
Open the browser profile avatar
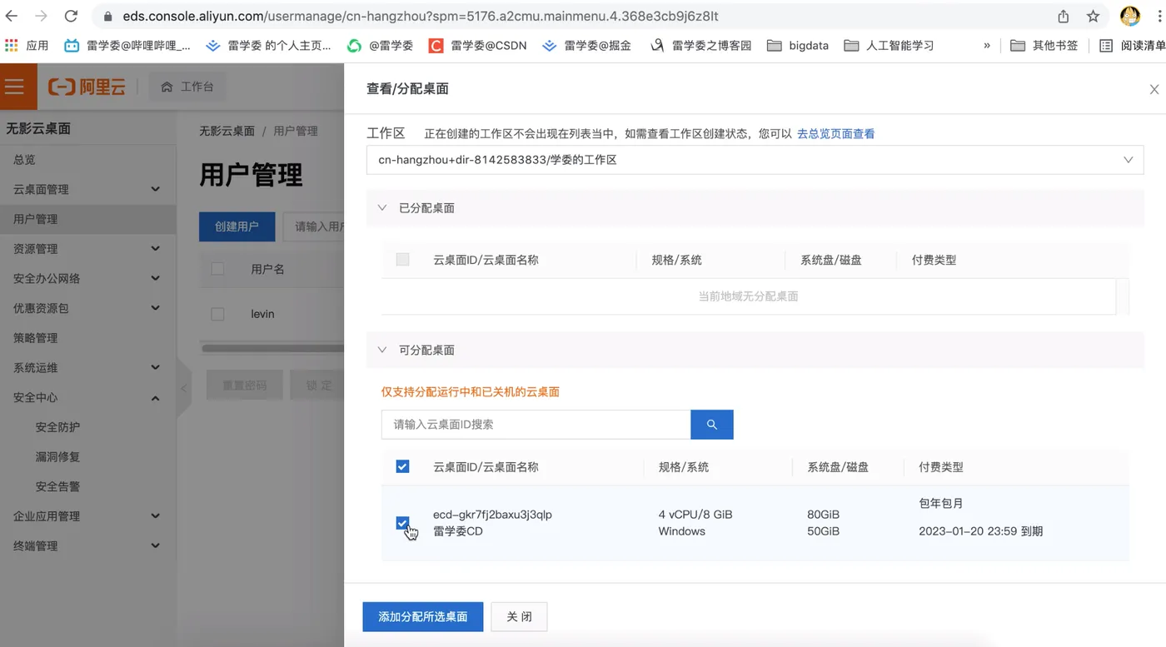1129,16
